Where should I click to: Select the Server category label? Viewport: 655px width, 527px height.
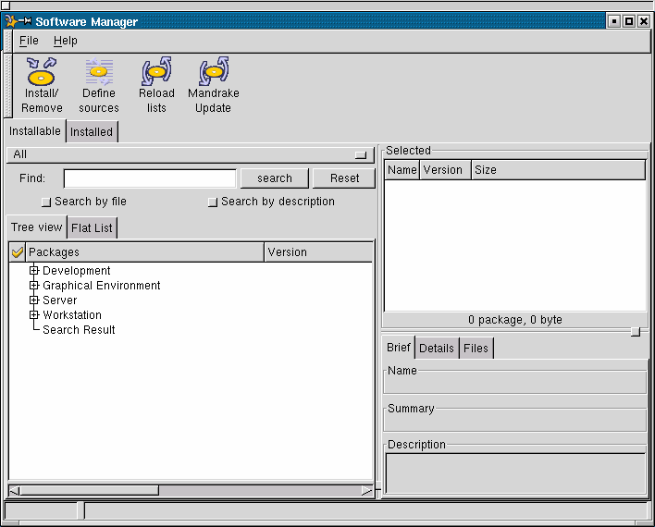tap(60, 300)
